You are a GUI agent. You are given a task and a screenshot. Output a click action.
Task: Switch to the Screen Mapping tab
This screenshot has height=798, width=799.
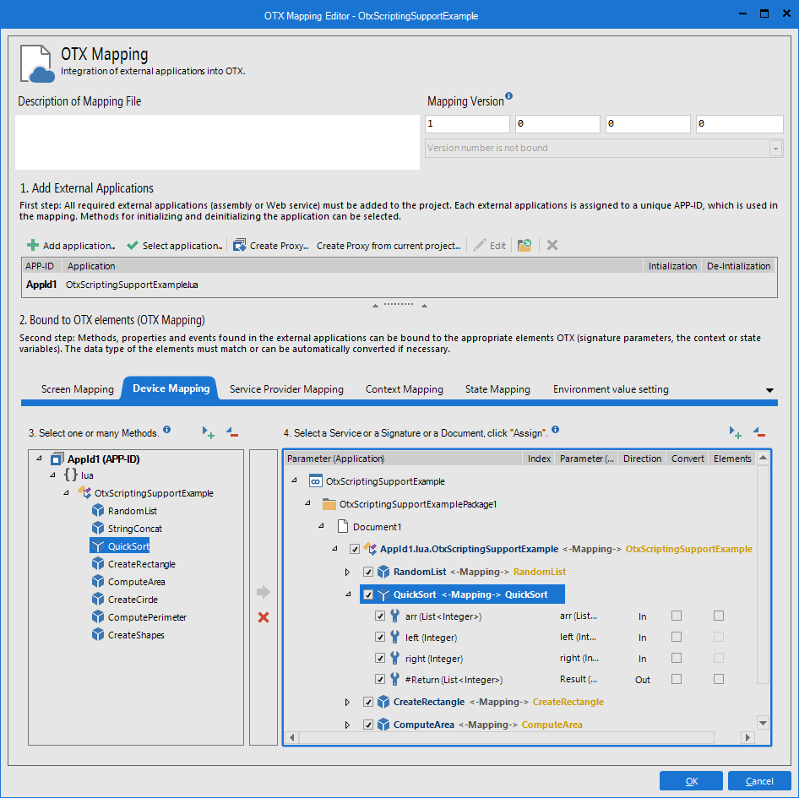pyautogui.click(x=77, y=389)
